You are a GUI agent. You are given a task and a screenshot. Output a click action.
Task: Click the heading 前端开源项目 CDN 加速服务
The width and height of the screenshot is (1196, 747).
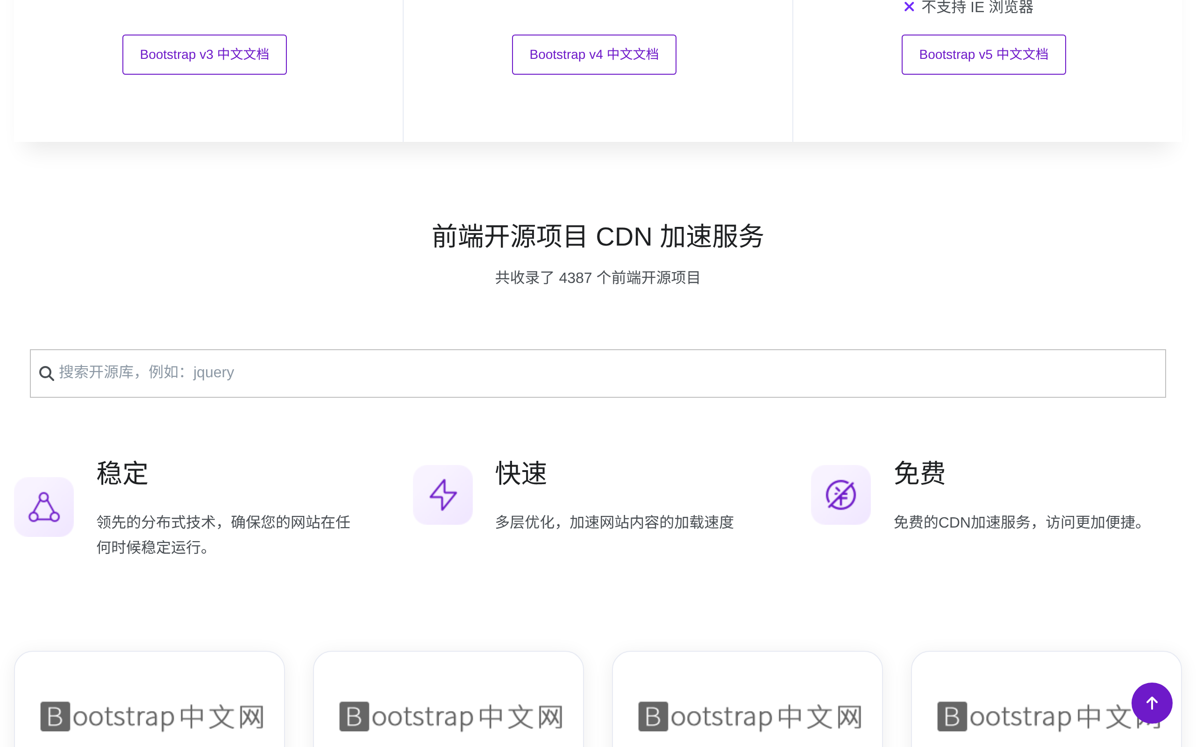click(x=598, y=236)
